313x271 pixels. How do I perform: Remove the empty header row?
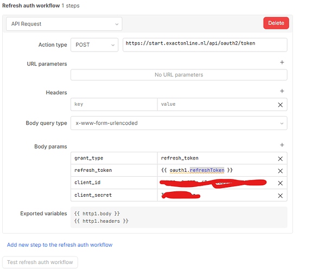(x=280, y=105)
